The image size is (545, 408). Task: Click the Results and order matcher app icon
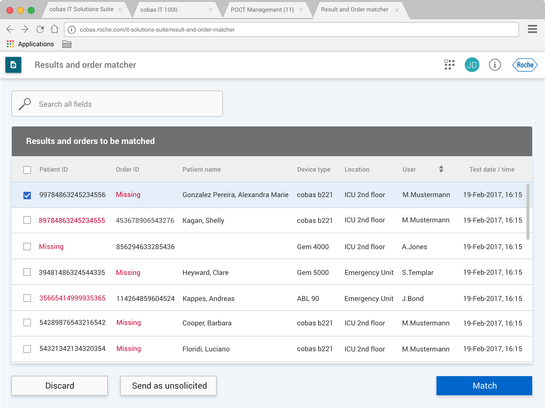point(13,65)
